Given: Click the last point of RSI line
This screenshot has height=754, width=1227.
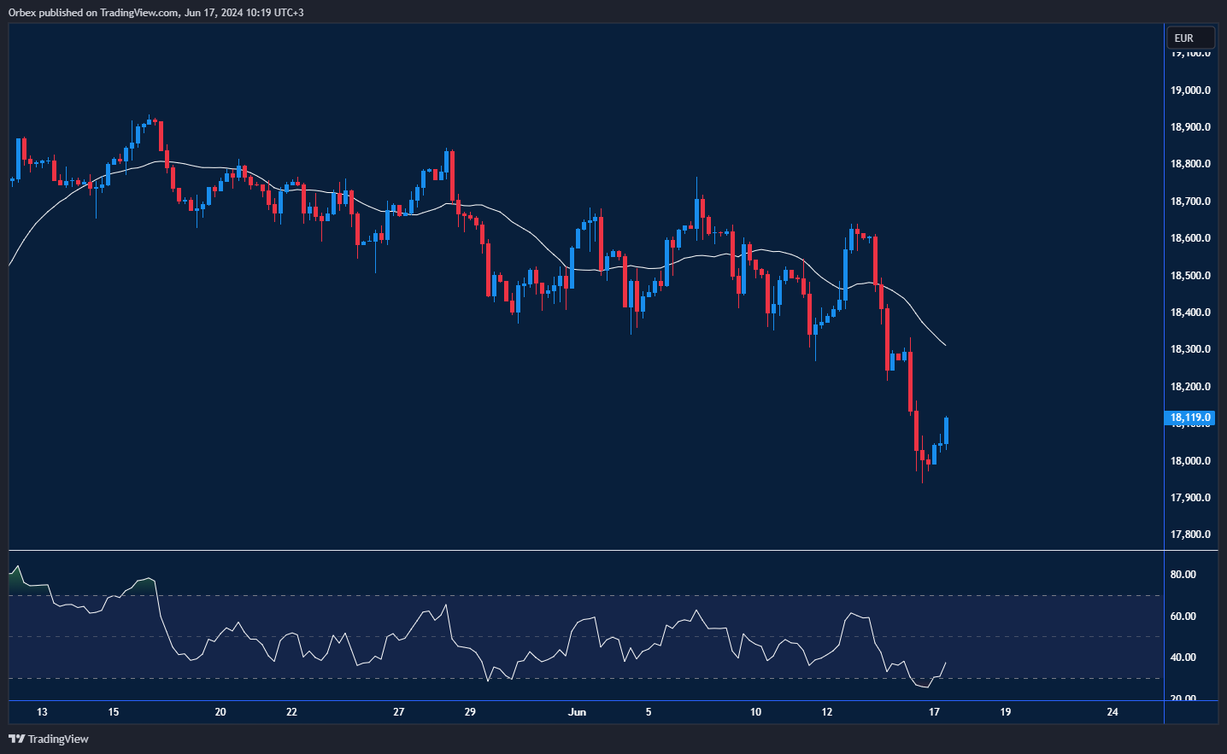Looking at the screenshot, I should pos(946,663).
